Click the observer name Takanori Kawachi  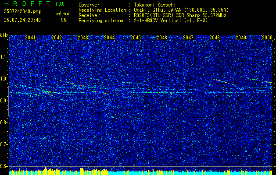point(155,5)
